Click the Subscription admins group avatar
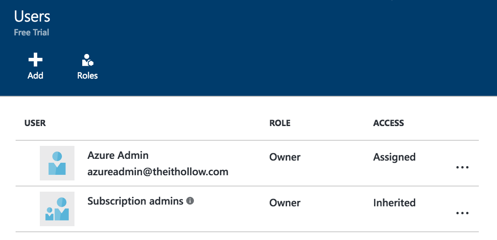This screenshot has height=240, width=497. tap(57, 209)
